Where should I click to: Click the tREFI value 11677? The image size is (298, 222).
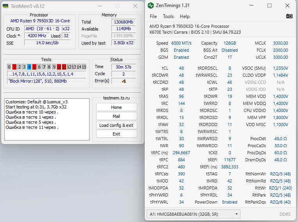coord(230,160)
